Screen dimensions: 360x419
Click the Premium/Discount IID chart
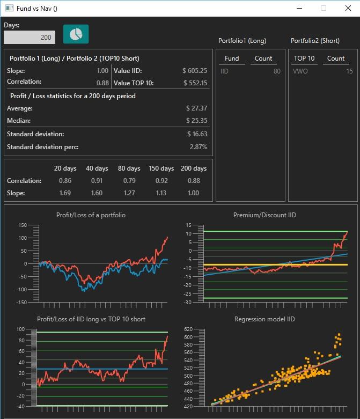pyautogui.click(x=265, y=261)
